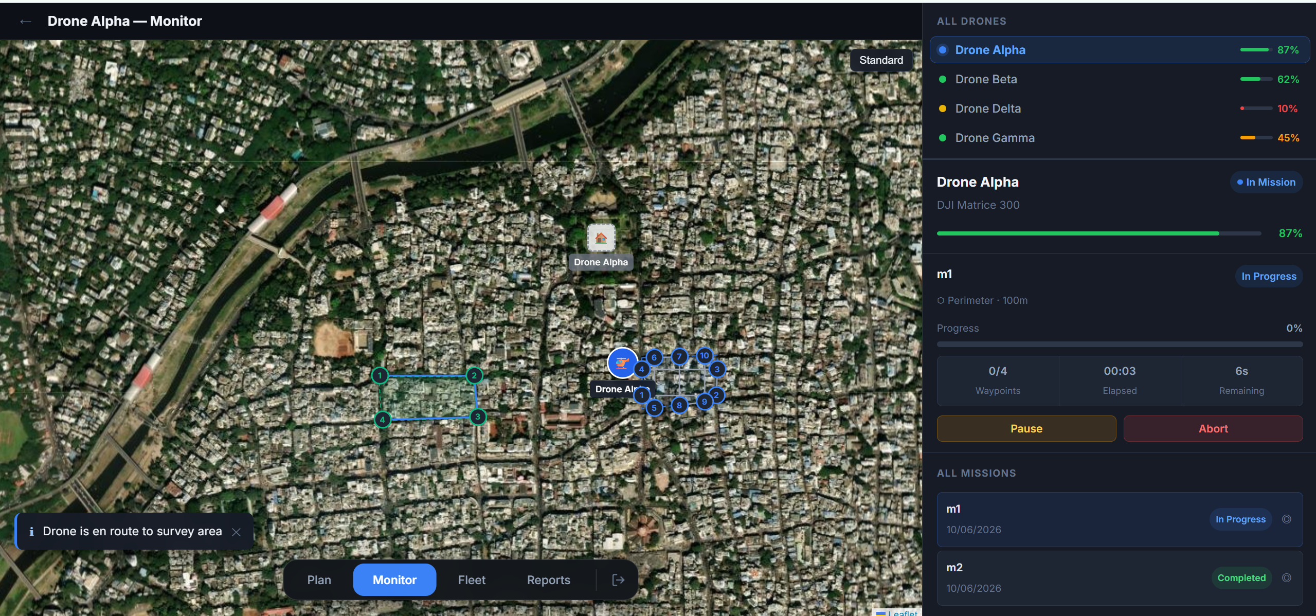Screen dimensions: 1316x616
Task: Click the info icon in the notification
Action: click(x=31, y=532)
